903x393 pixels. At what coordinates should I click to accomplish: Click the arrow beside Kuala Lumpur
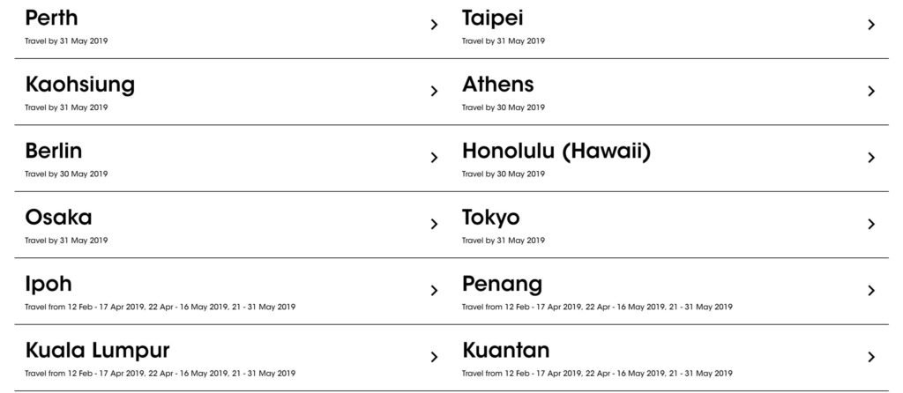[x=434, y=357]
